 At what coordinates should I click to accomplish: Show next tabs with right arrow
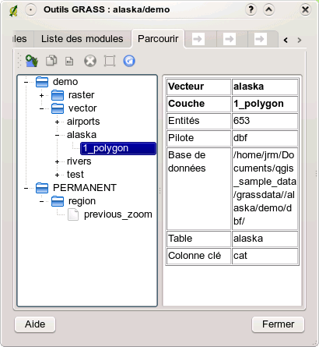[300, 40]
